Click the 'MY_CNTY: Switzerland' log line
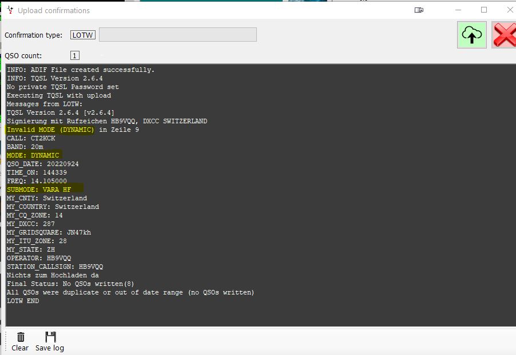 coord(47,198)
